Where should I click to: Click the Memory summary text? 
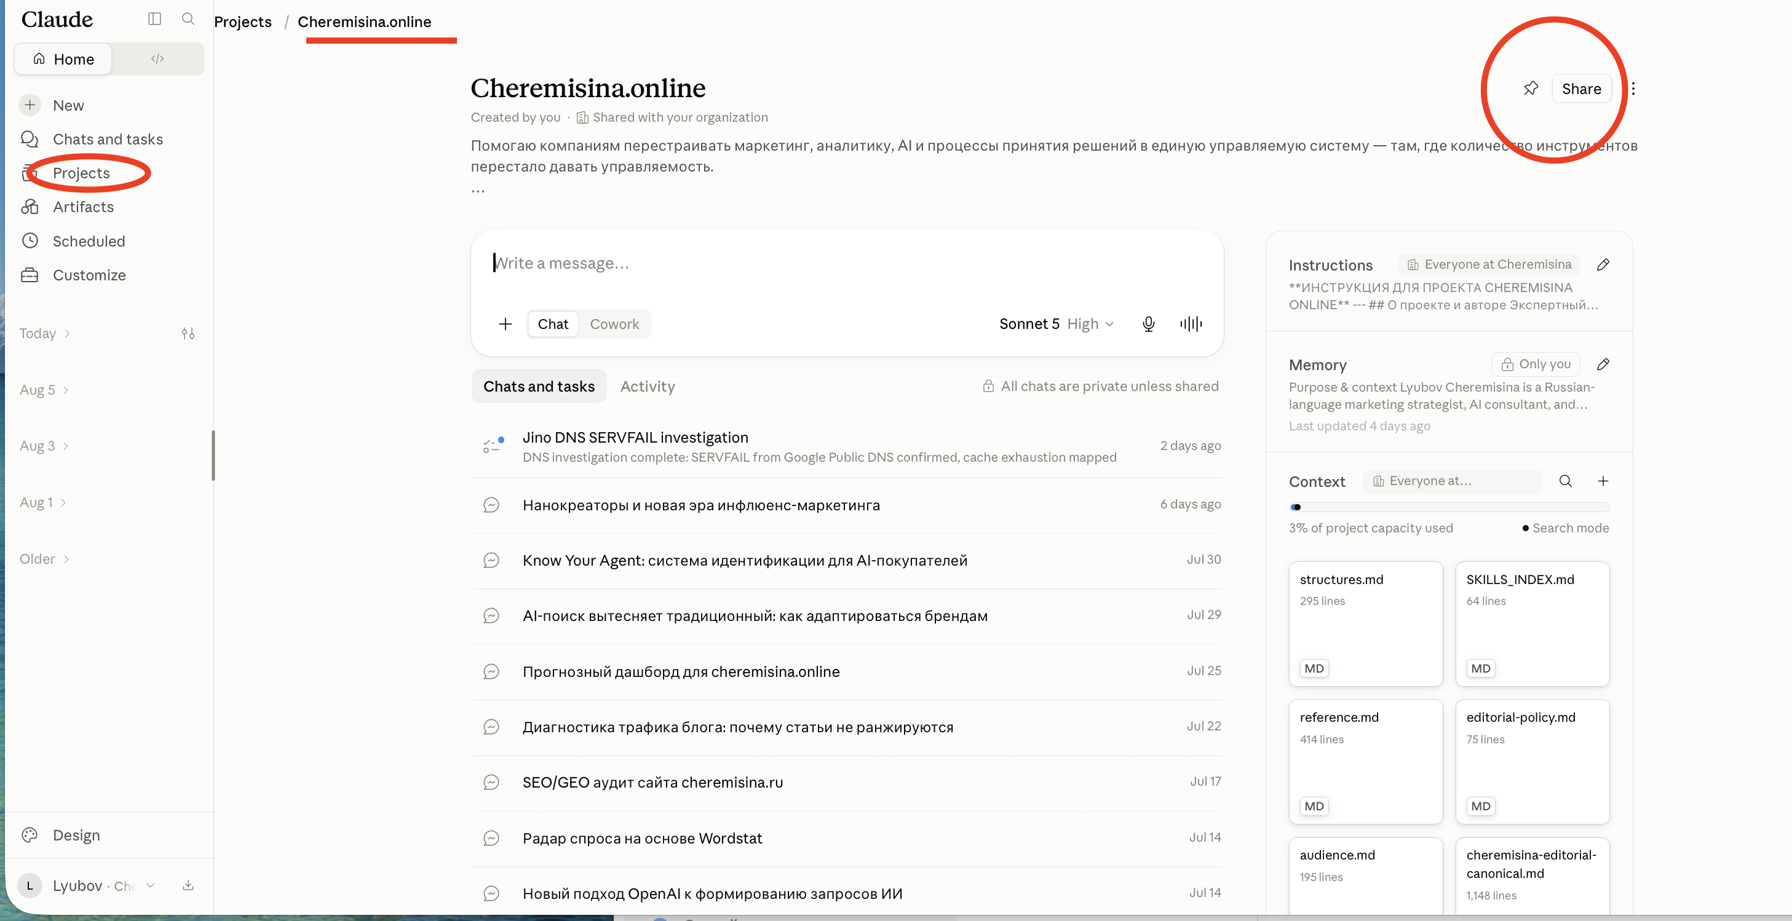[x=1441, y=397]
